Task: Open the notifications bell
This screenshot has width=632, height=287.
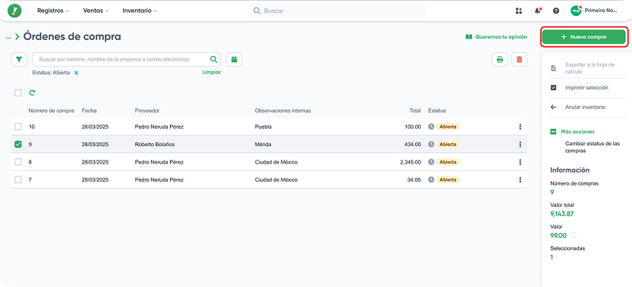Action: click(x=538, y=11)
